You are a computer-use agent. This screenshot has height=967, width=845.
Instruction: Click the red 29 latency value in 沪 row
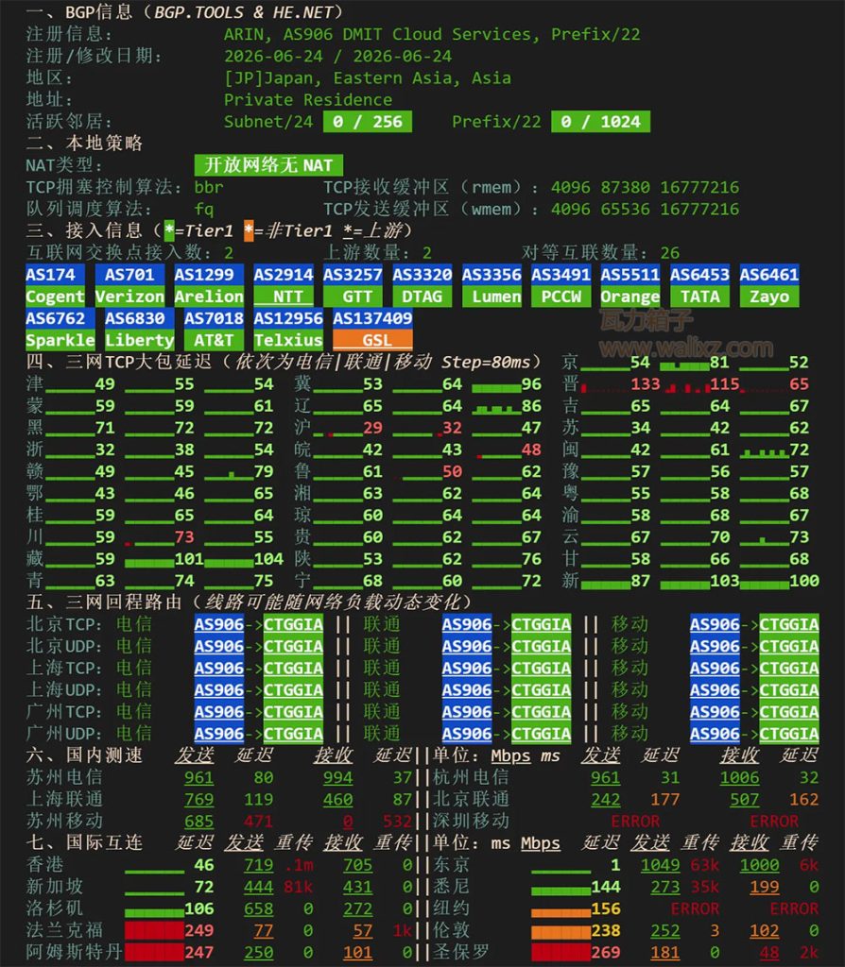point(372,428)
